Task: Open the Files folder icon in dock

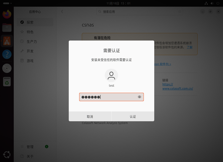Action: coord(7,27)
